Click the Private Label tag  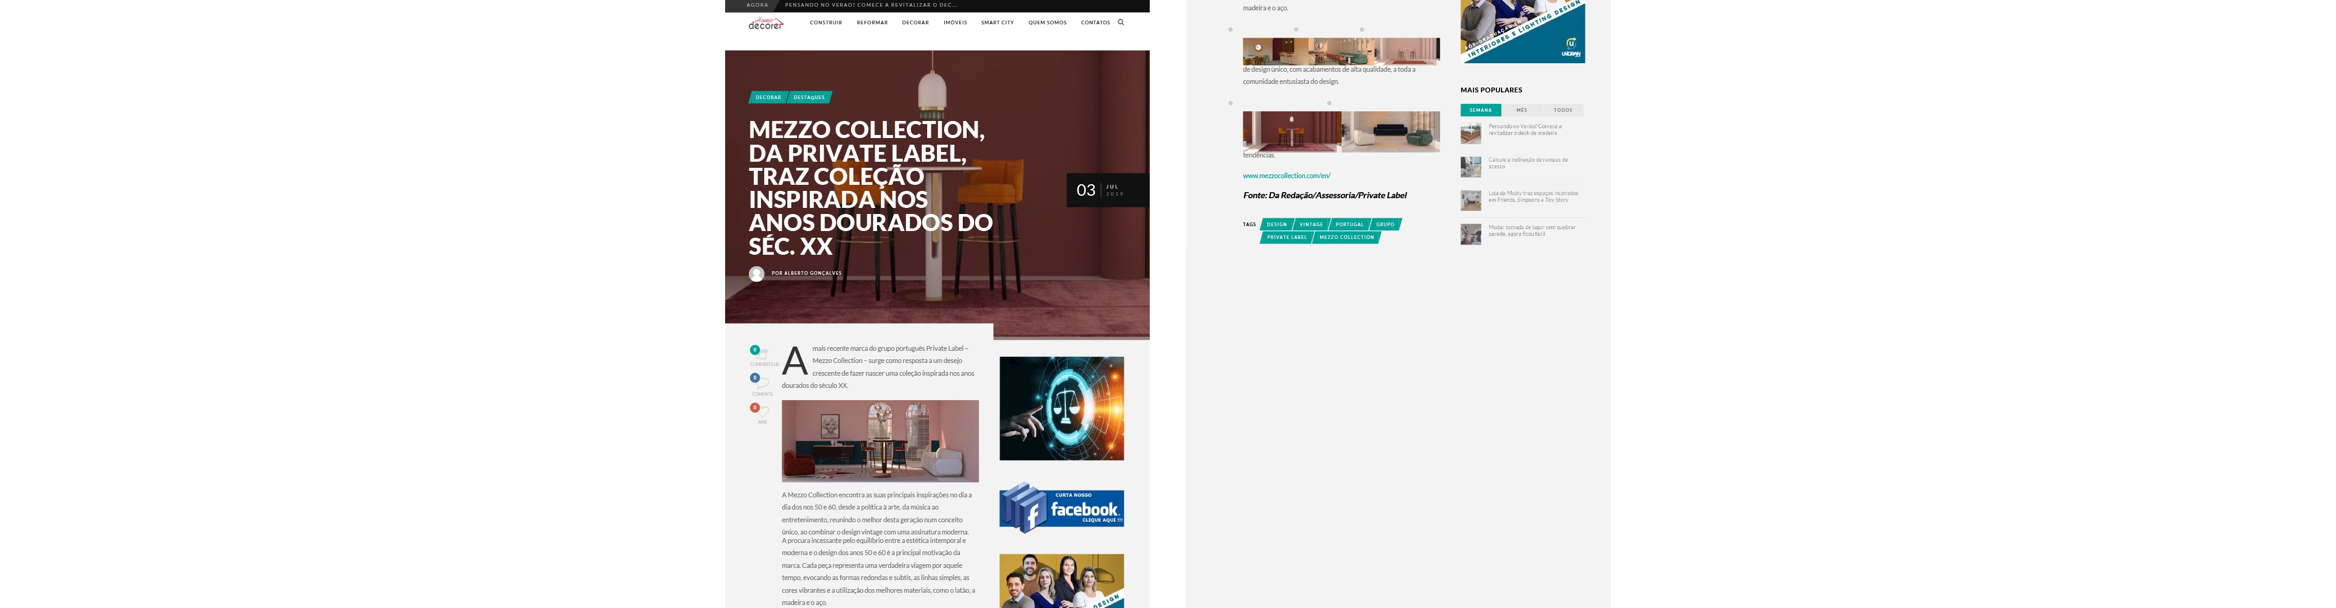1287,237
